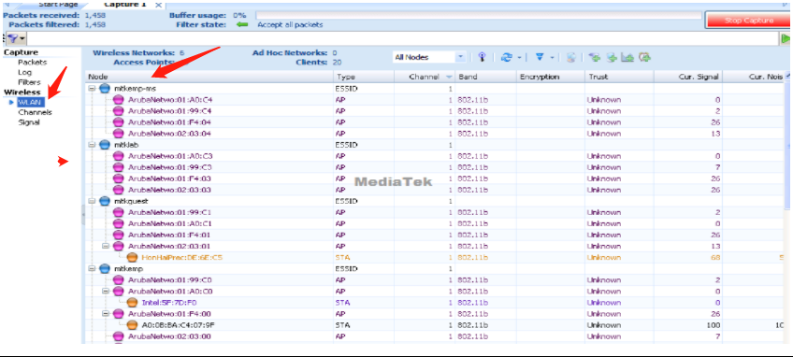This screenshot has height=357, width=793.
Task: Click the grayed-out globe toolbar icon
Action: tap(571, 57)
